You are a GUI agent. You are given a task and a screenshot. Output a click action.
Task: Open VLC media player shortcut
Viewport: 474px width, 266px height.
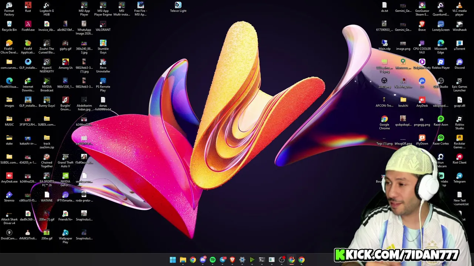[460, 9]
